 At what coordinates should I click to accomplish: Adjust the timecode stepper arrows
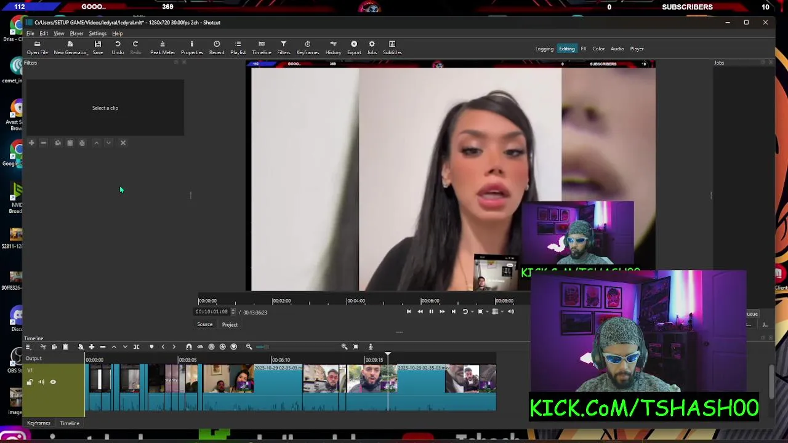coord(233,312)
